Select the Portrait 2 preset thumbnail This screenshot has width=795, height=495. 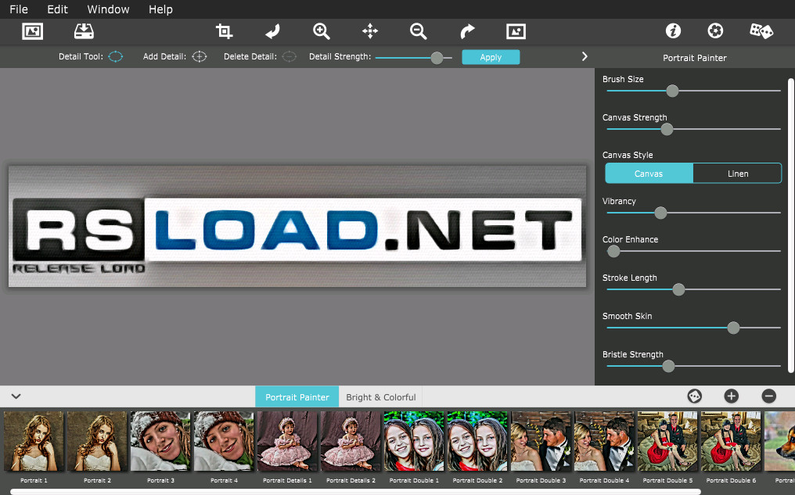coord(97,441)
